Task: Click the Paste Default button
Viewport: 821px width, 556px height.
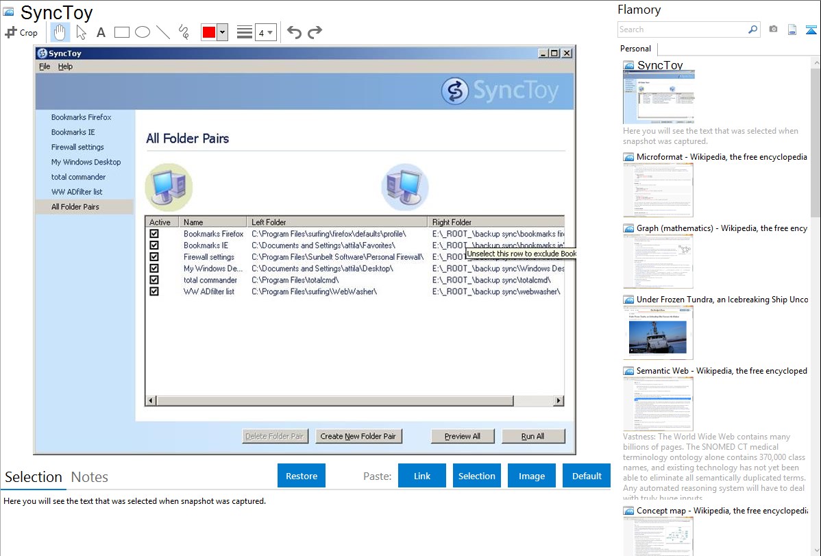Action: [587, 476]
